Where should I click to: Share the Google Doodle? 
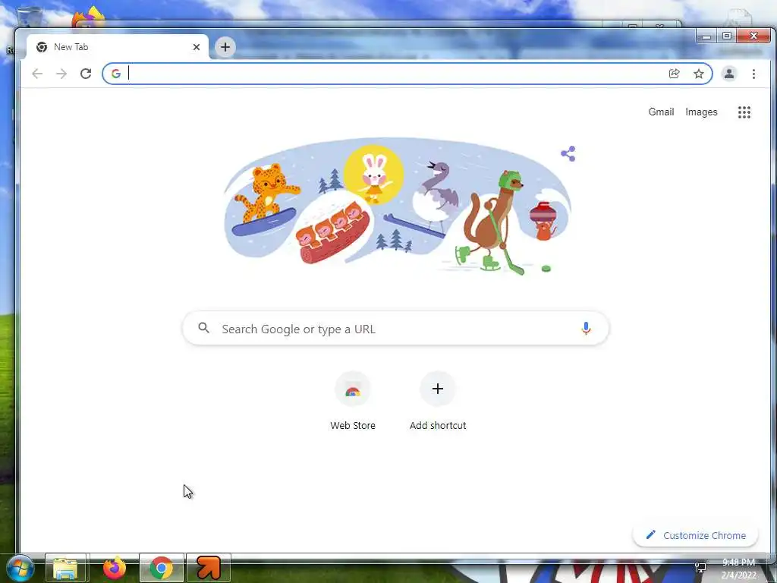pyautogui.click(x=568, y=153)
